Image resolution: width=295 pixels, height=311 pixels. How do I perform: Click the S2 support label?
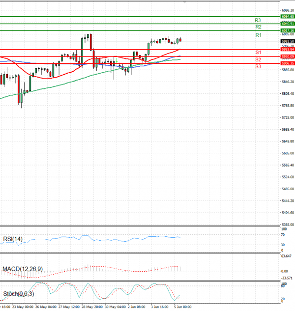coord(258,59)
